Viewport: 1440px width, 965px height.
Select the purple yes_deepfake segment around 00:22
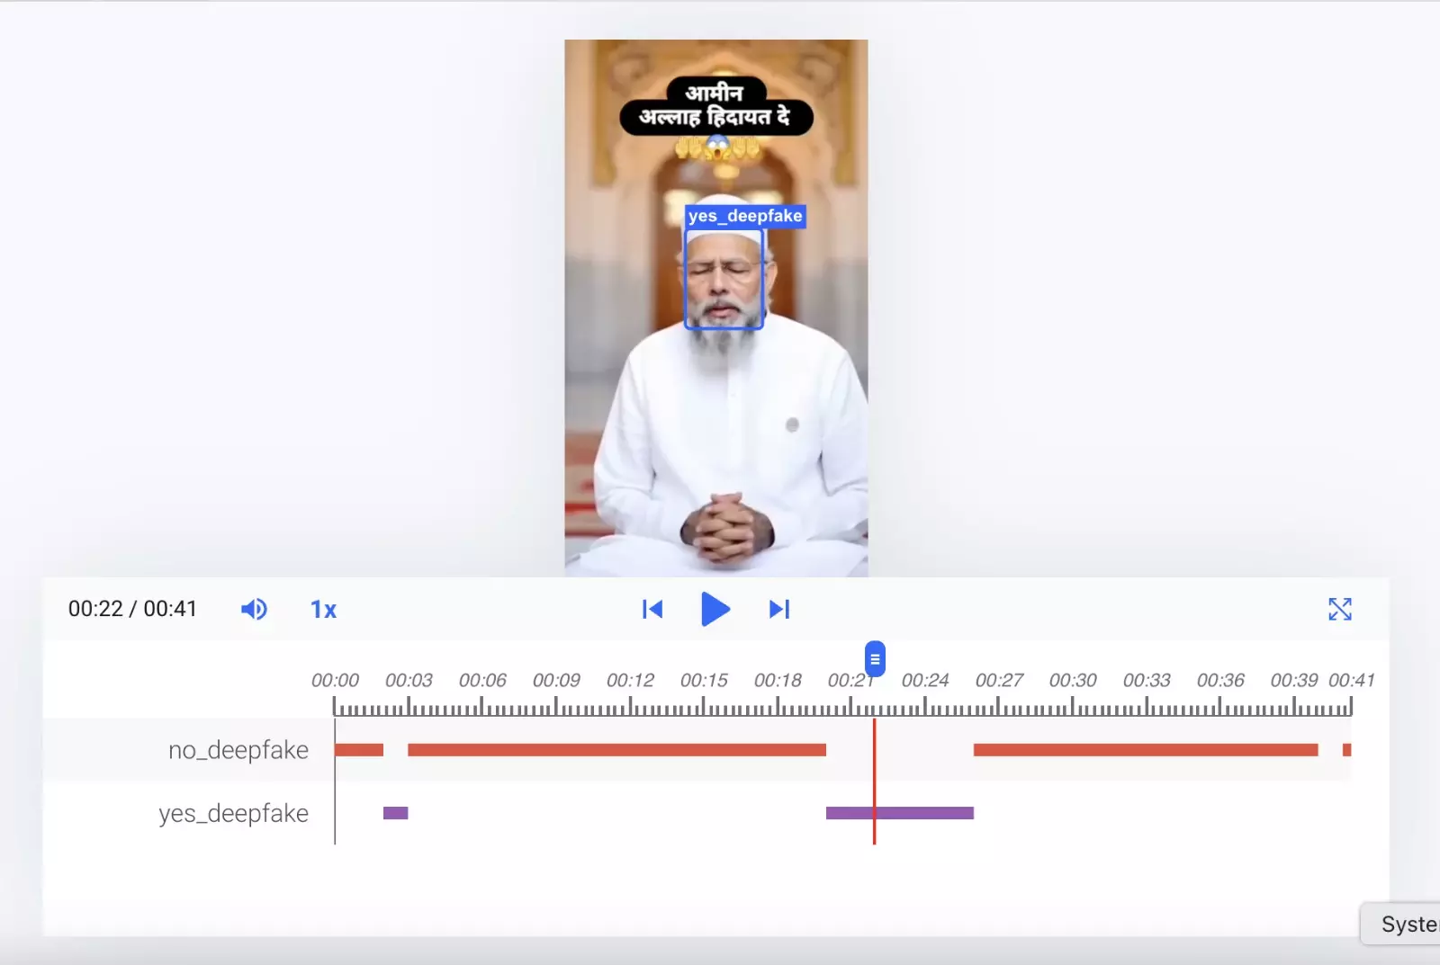tap(900, 813)
